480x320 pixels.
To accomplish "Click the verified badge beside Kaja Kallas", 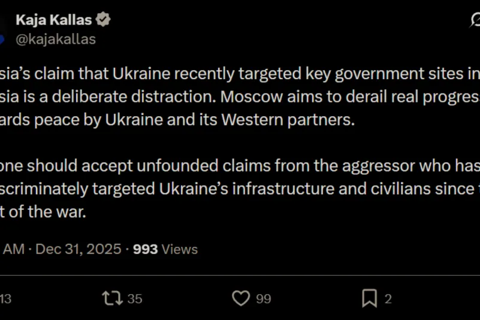I will tap(104, 20).
